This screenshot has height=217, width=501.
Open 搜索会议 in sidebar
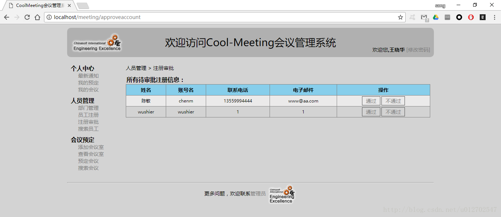[x=88, y=168]
